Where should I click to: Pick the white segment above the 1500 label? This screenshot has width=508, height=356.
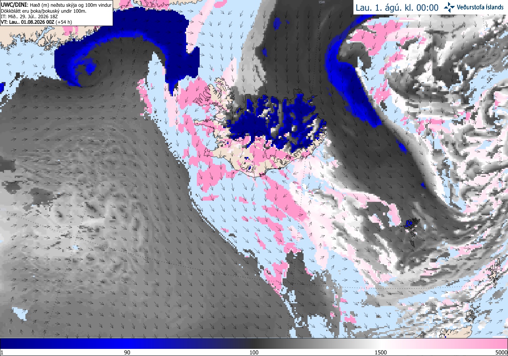point(381,343)
